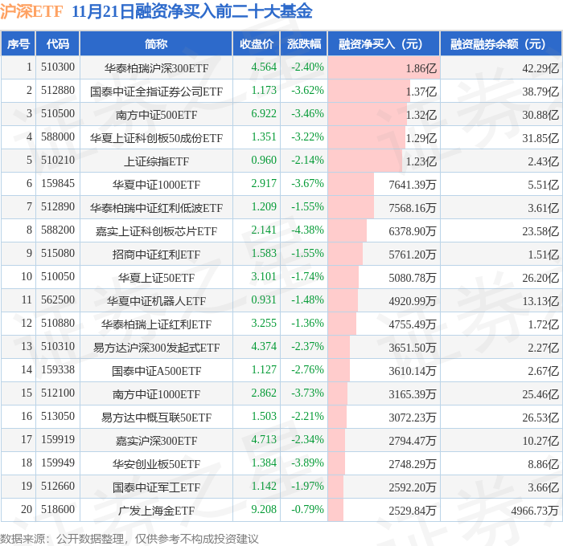
Task: Select 南方中证500ETF name cell
Action: 156,115
